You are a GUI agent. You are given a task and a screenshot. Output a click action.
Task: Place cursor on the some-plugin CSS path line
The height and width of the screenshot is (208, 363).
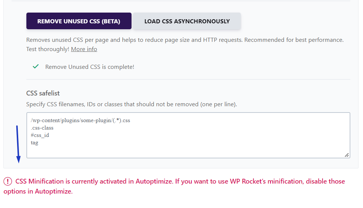(x=80, y=121)
